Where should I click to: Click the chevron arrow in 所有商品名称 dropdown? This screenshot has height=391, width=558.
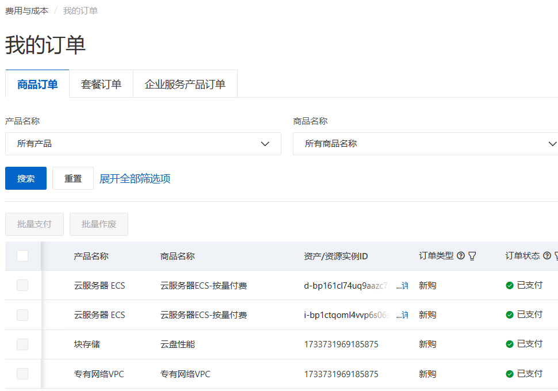coord(552,144)
